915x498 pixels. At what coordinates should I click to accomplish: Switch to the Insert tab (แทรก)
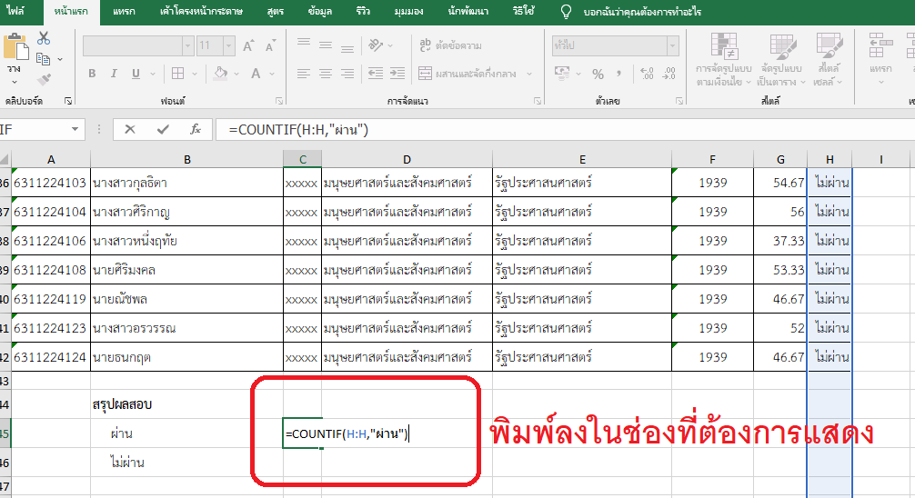coord(124,12)
